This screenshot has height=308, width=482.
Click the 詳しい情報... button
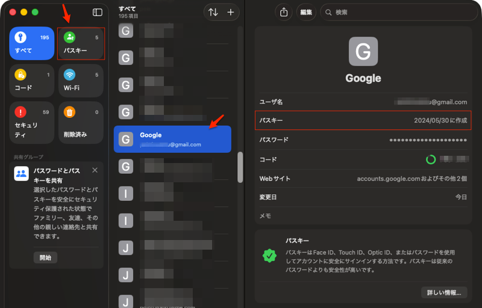tap(444, 293)
